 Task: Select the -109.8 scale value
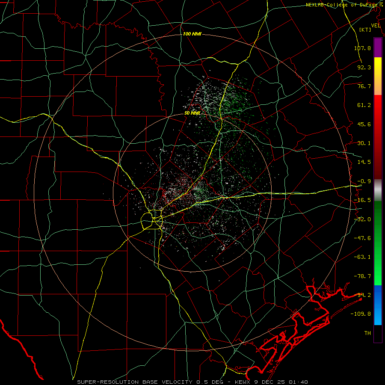point(361,314)
